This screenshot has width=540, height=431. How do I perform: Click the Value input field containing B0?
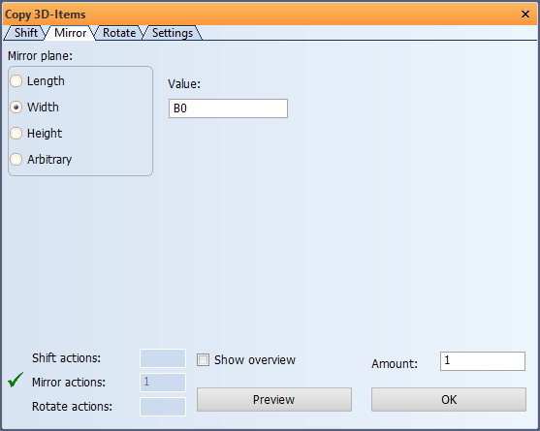228,108
